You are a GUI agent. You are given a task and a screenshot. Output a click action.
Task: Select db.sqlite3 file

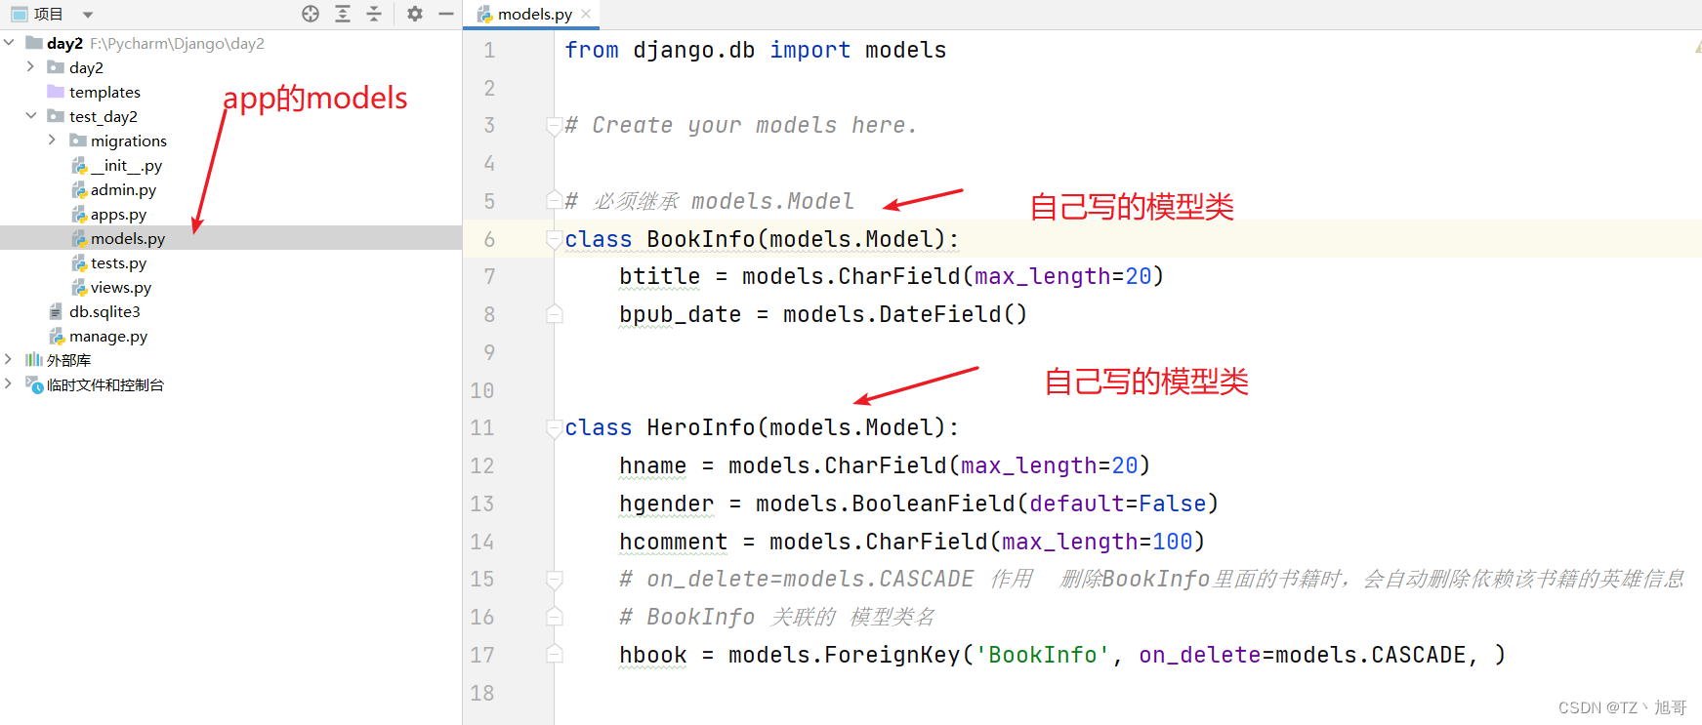[x=104, y=311]
